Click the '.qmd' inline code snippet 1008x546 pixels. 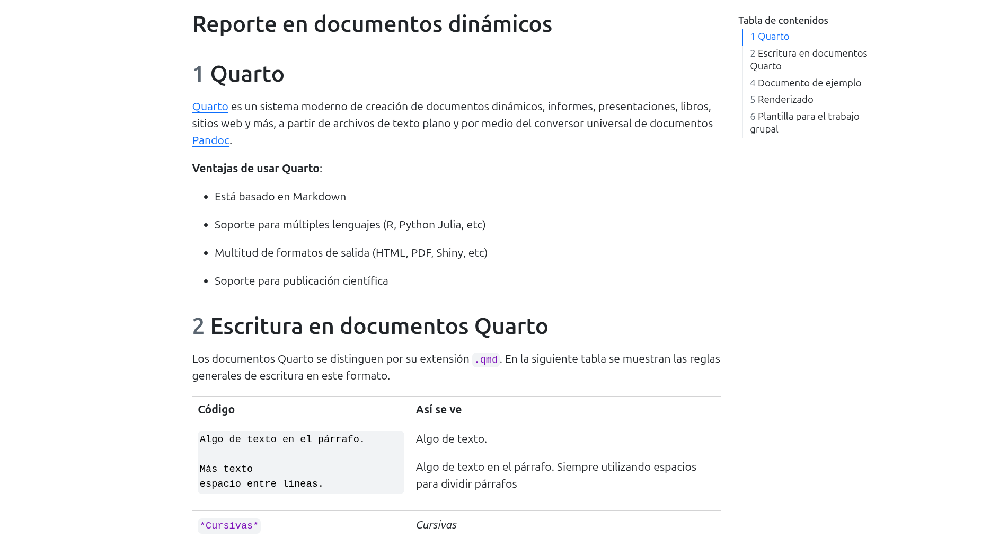(486, 359)
